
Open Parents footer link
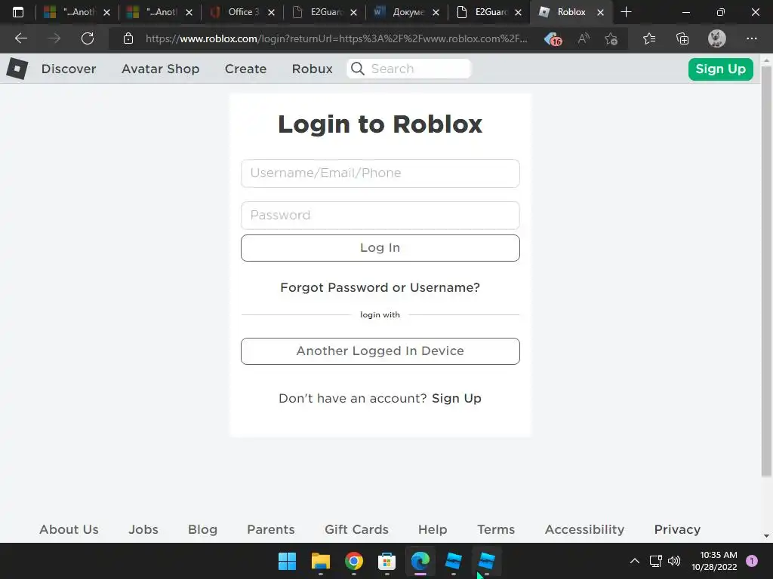(x=271, y=529)
